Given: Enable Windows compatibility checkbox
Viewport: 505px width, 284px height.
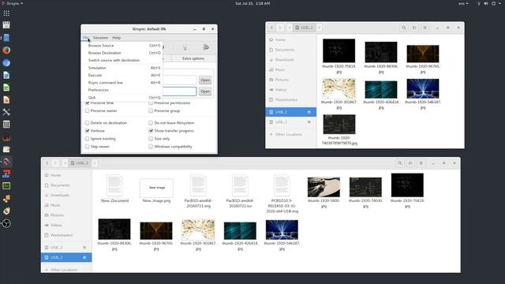Looking at the screenshot, I should pos(151,147).
